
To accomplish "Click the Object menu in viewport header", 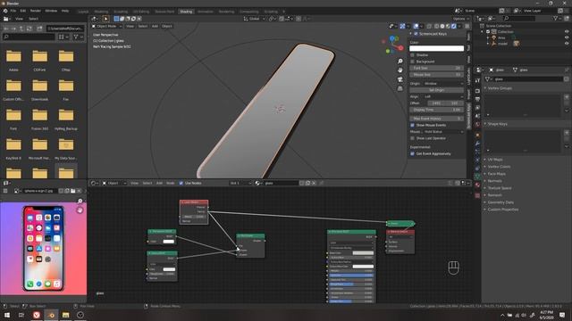I will [x=167, y=26].
